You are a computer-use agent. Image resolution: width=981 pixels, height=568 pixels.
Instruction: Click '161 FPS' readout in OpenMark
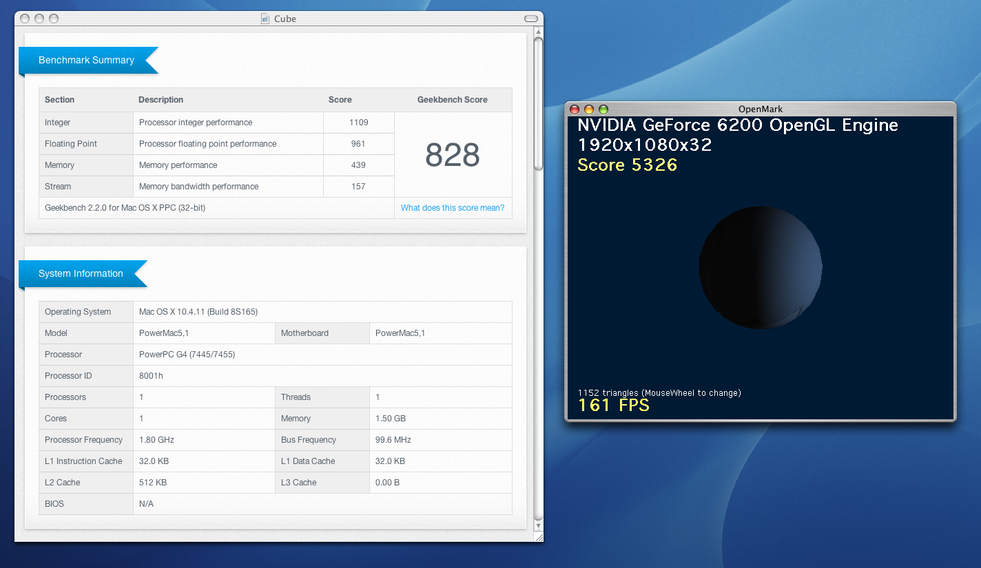tap(614, 406)
